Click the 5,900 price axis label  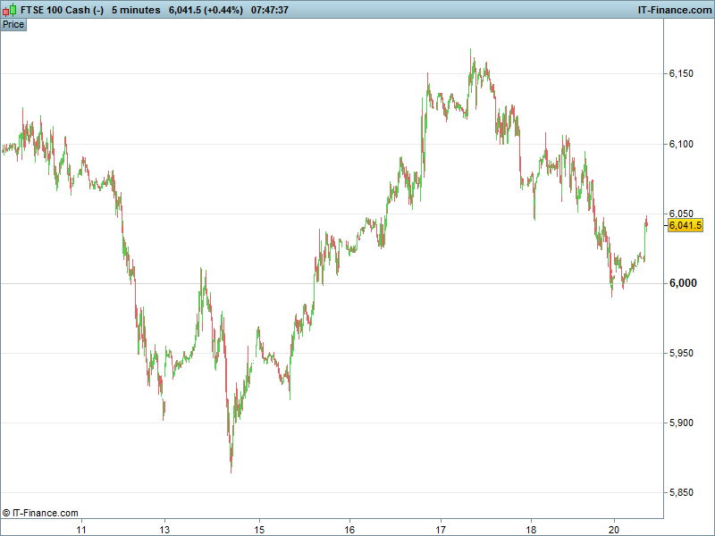[x=682, y=423]
